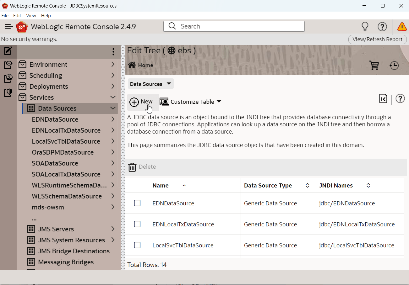Click View/Refresh Report button

point(377,39)
